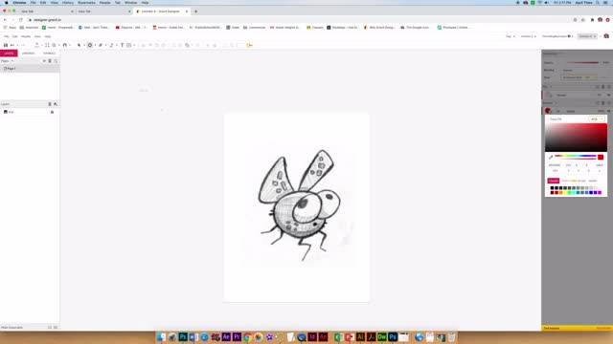Image resolution: width=613 pixels, height=344 pixels.
Task: Choose the black swatch in palette
Action: coord(552,188)
